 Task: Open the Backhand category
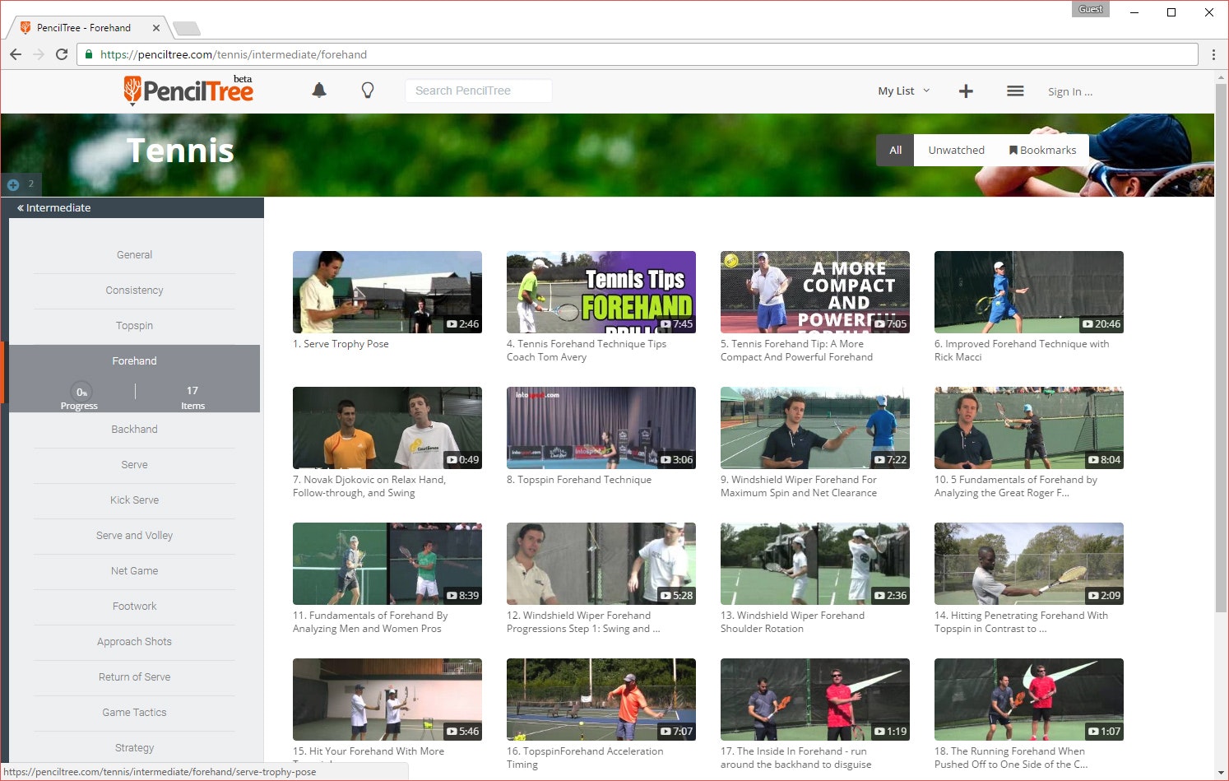click(x=134, y=430)
